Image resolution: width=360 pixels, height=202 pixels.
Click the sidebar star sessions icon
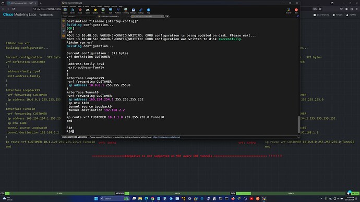(64, 21)
